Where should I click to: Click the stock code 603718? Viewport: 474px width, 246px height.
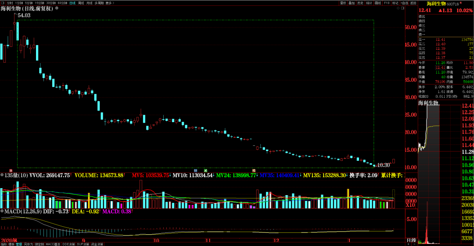coord(453,4)
